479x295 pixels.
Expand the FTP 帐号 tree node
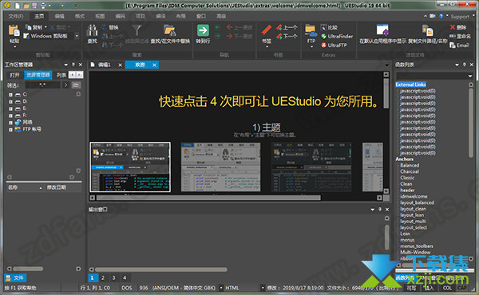[x=10, y=129]
